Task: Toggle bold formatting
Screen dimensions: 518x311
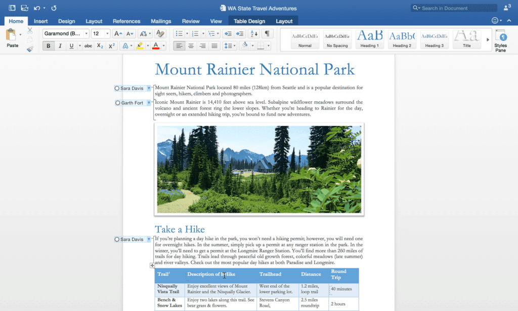Action: (x=48, y=45)
